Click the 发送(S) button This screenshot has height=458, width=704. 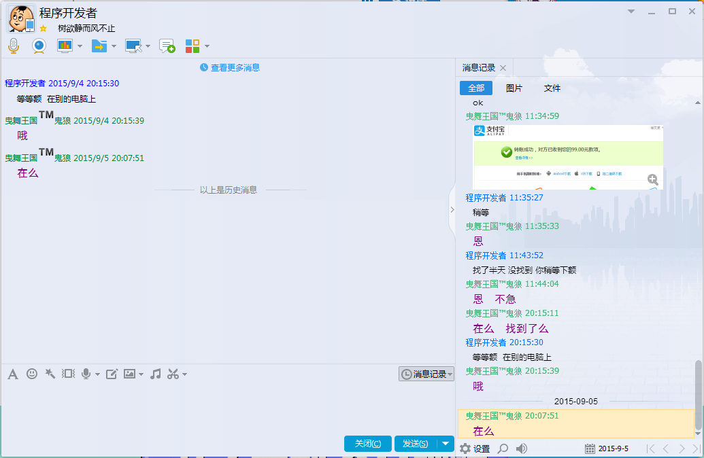pyautogui.click(x=416, y=444)
